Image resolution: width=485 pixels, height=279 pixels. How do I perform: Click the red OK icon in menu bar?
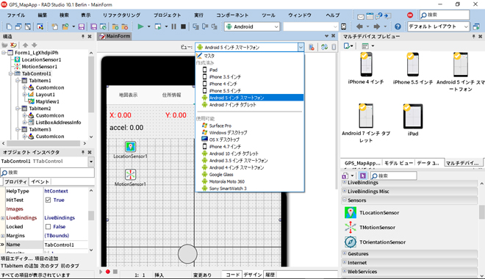point(410,15)
